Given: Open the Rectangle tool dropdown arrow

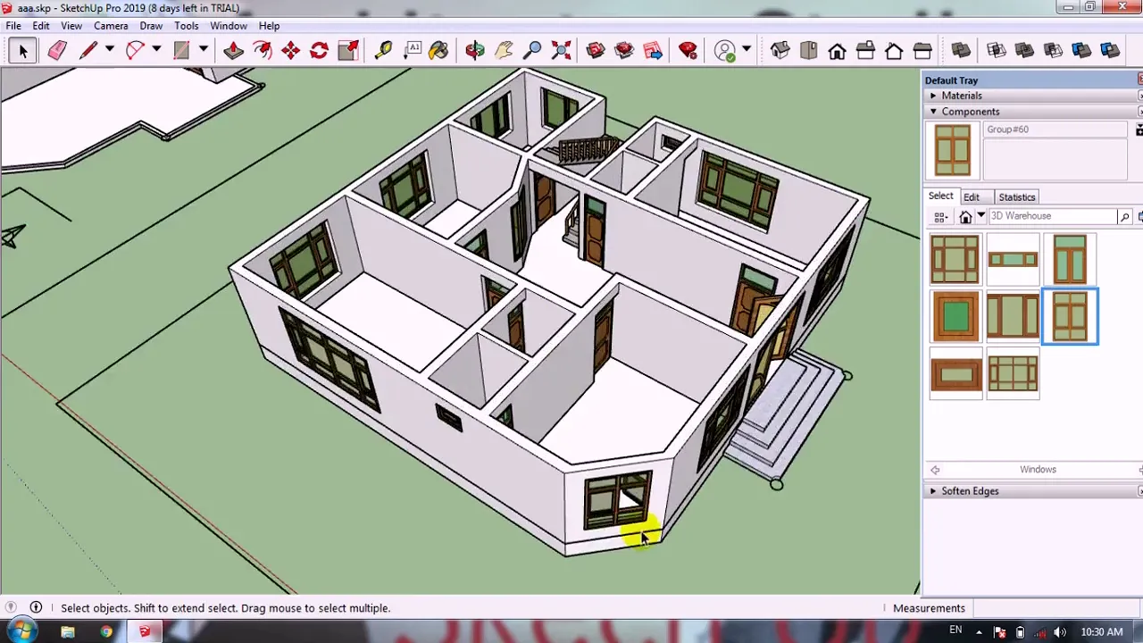Looking at the screenshot, I should click(204, 50).
